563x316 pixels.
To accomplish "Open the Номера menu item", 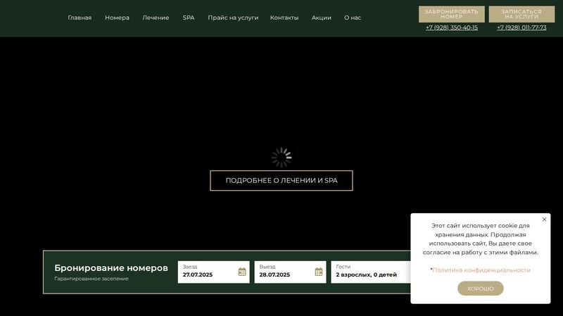I will point(117,18).
